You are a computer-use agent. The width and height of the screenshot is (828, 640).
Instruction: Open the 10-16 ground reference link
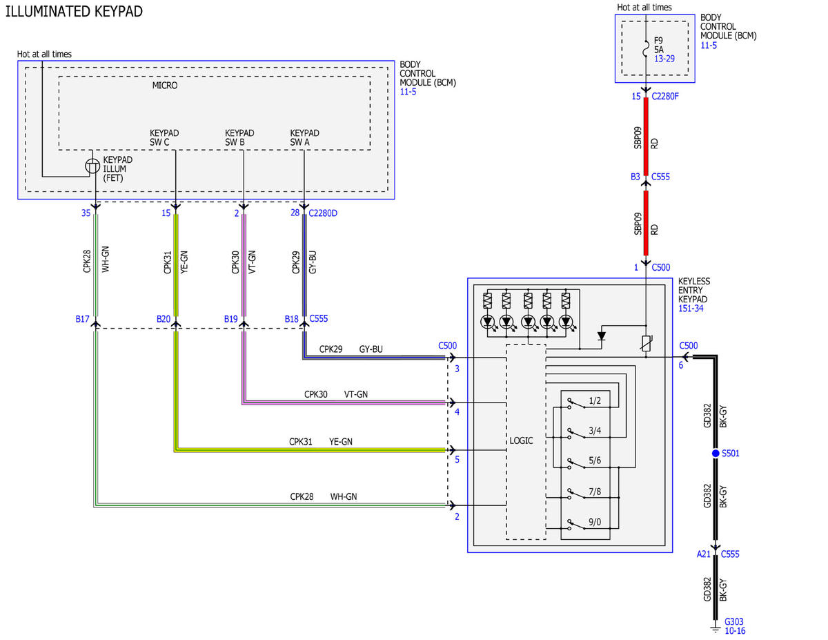coord(735,630)
